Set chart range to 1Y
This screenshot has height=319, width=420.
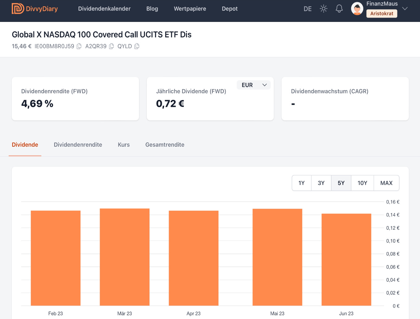tap(302, 183)
